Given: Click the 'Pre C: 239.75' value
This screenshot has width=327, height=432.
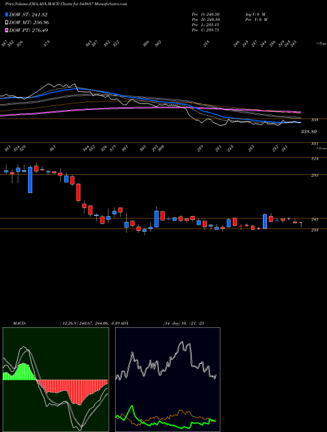Looking at the screenshot, I should tap(205, 30).
